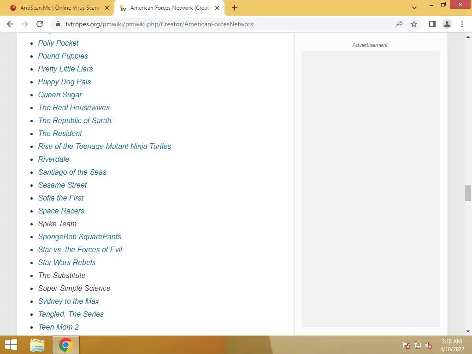Close the AntiScan.Me tab
The width and height of the screenshot is (472, 354).
point(107,8)
